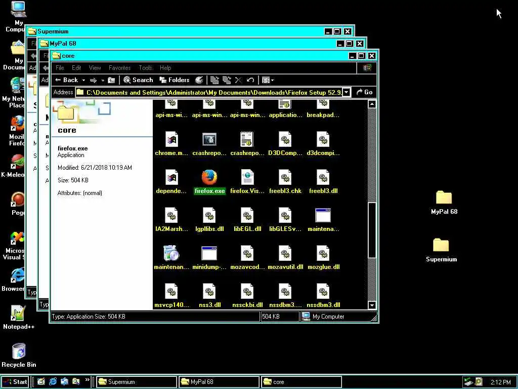518x389 pixels.
Task: Select the libEGL.dll file
Action: (247, 220)
